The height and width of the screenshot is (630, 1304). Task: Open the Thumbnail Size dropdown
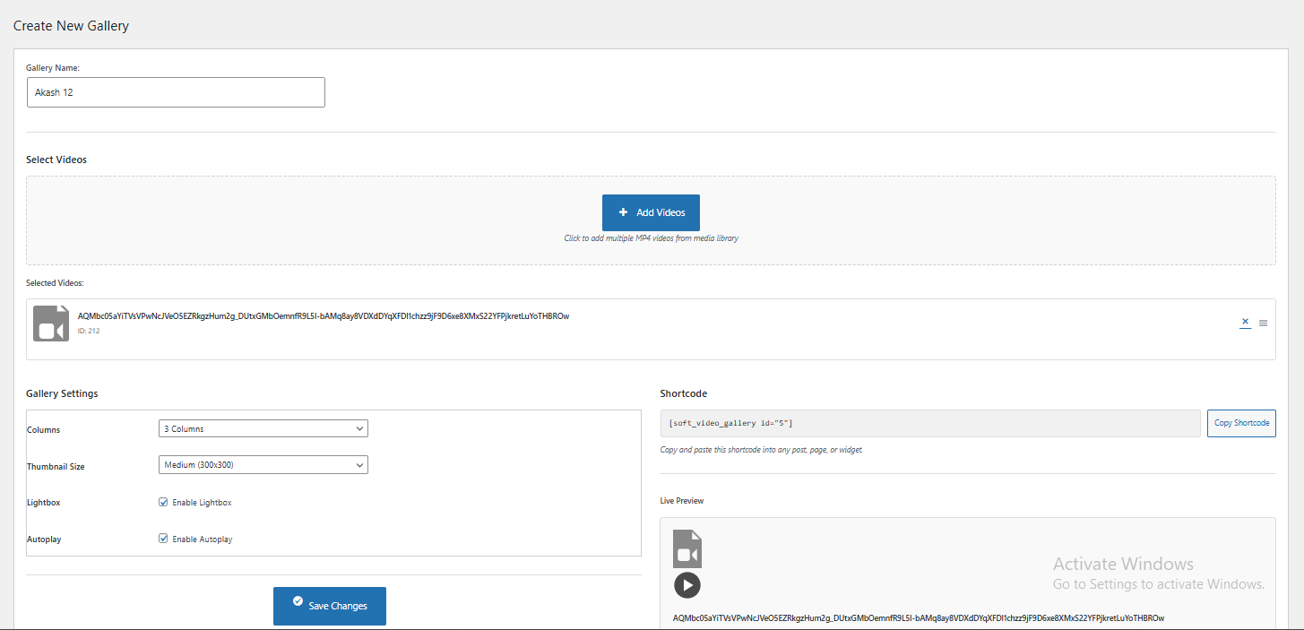pyautogui.click(x=263, y=465)
